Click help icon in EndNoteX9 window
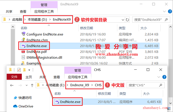Screen dimensions: 173x112 click(x=170, y=11)
